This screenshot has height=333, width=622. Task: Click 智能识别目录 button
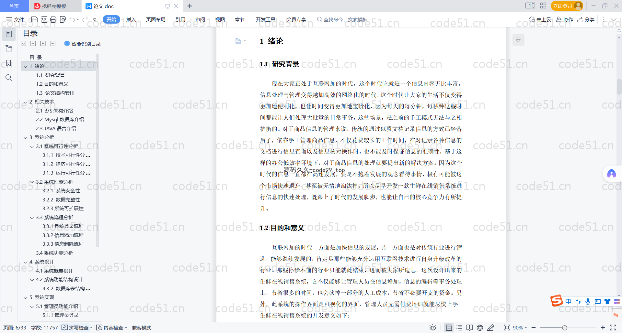(83, 44)
